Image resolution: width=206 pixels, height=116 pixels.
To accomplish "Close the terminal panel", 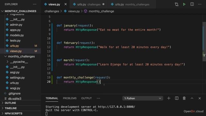I will (200, 98).
